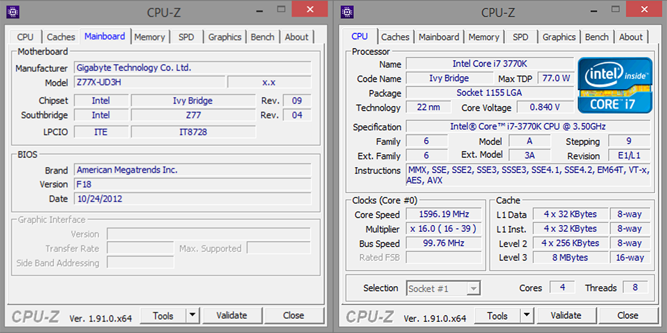Switch to CPU tab in left window
This screenshot has height=333, width=667.
[x=25, y=37]
